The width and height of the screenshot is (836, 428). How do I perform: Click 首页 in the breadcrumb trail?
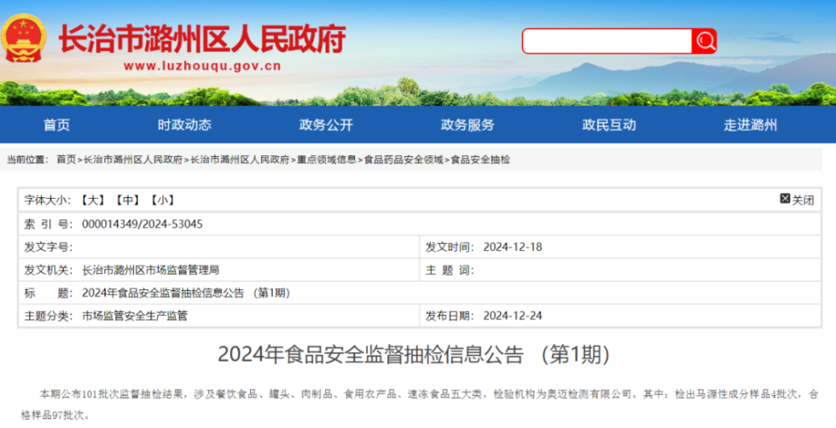pos(66,160)
